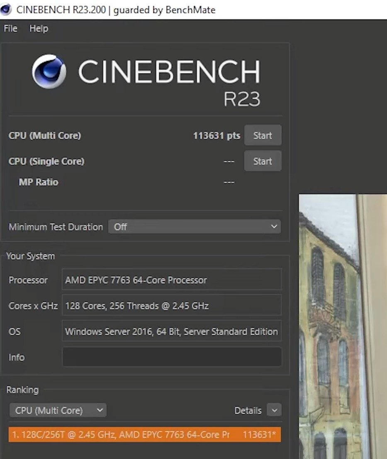Open the File menu

(x=10, y=28)
